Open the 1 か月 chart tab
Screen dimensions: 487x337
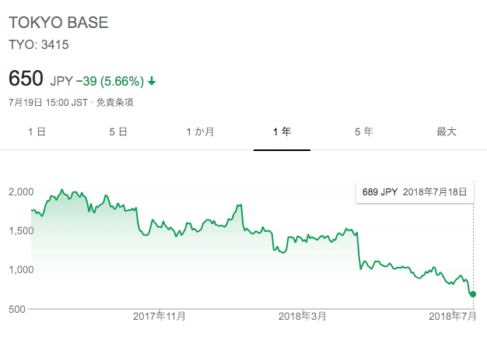[201, 132]
